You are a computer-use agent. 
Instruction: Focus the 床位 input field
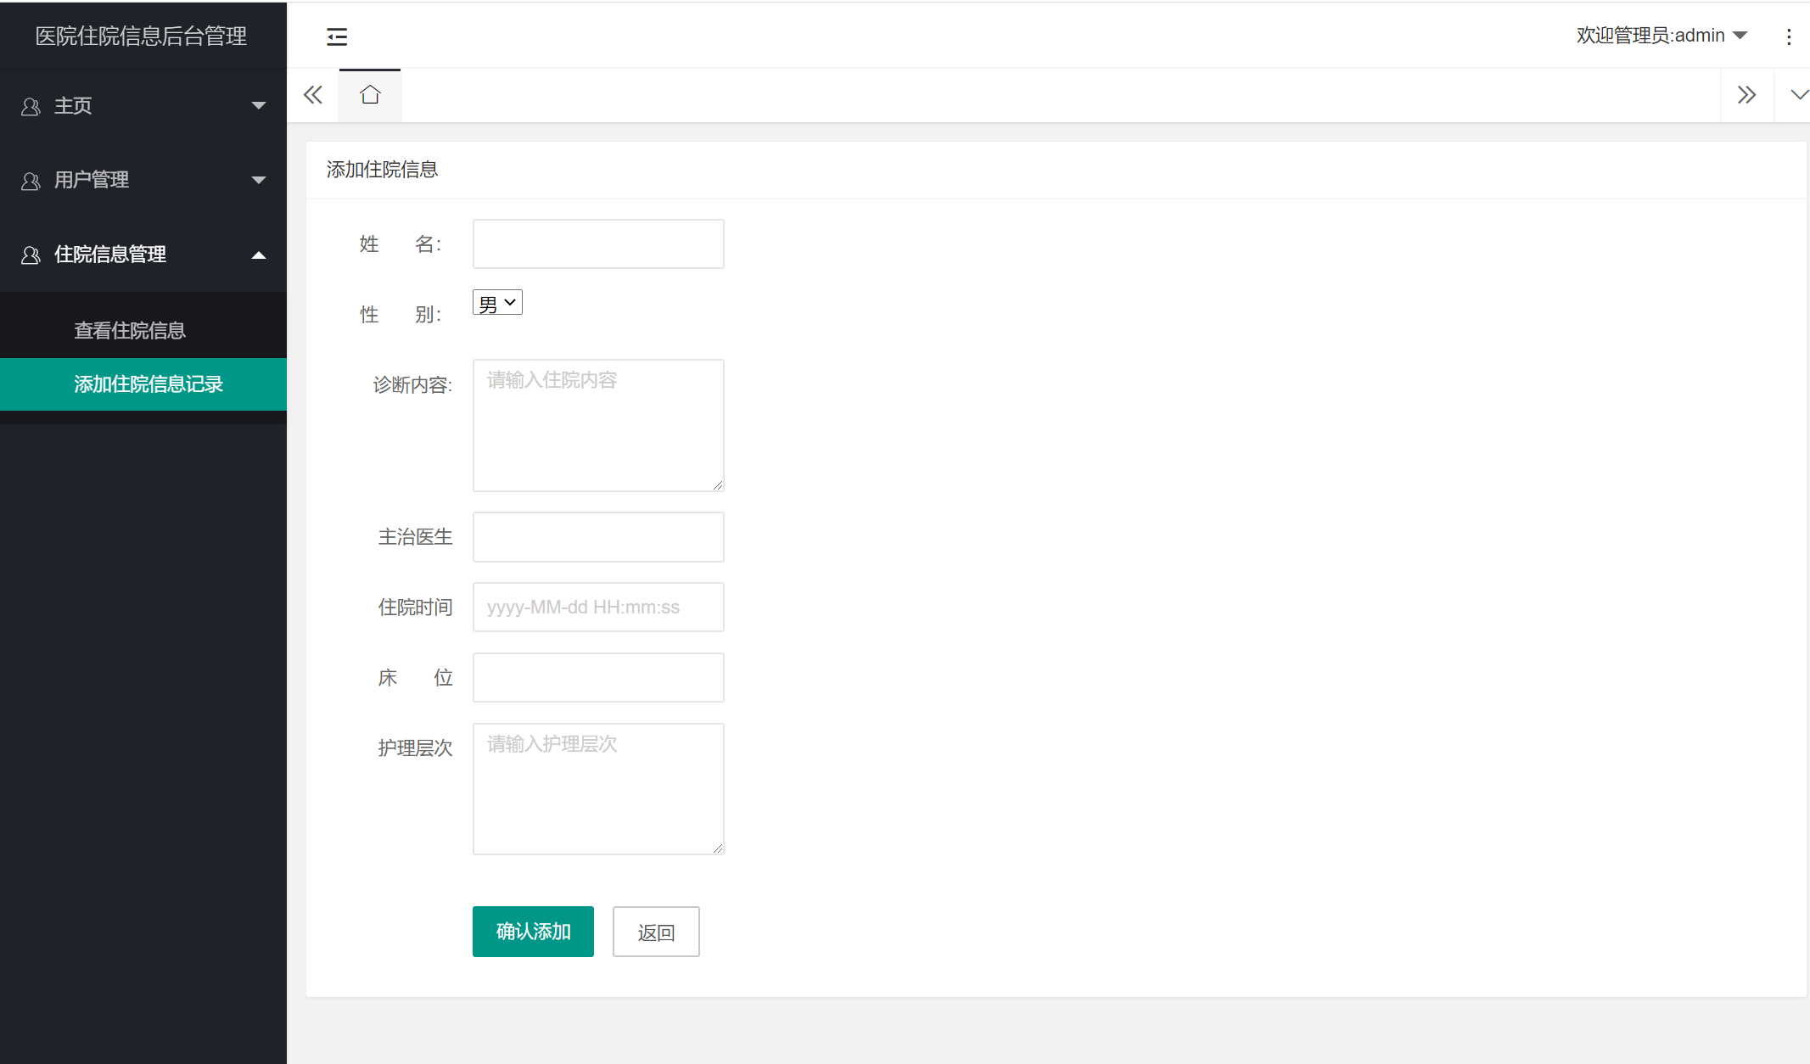point(598,678)
